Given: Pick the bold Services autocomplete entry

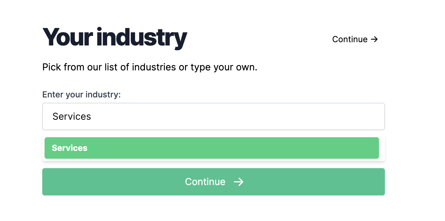Looking at the screenshot, I should point(70,148).
